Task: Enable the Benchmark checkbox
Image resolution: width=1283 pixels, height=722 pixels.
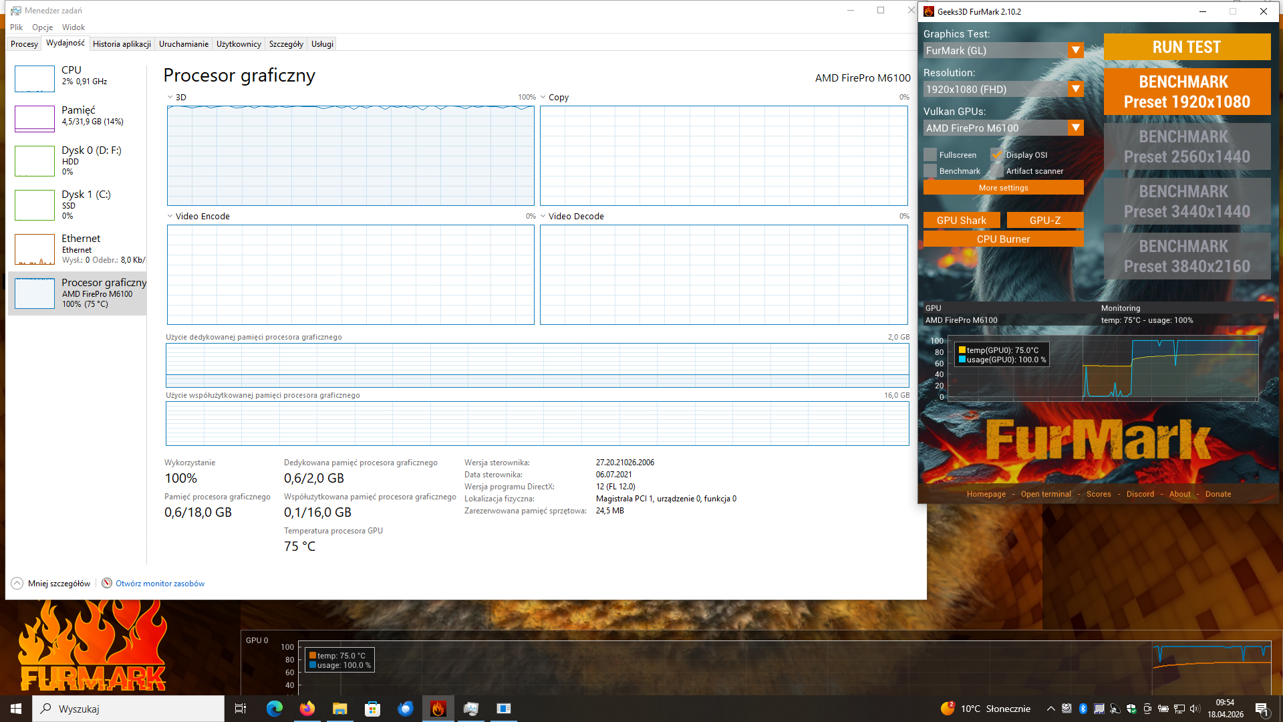Action: pos(930,170)
